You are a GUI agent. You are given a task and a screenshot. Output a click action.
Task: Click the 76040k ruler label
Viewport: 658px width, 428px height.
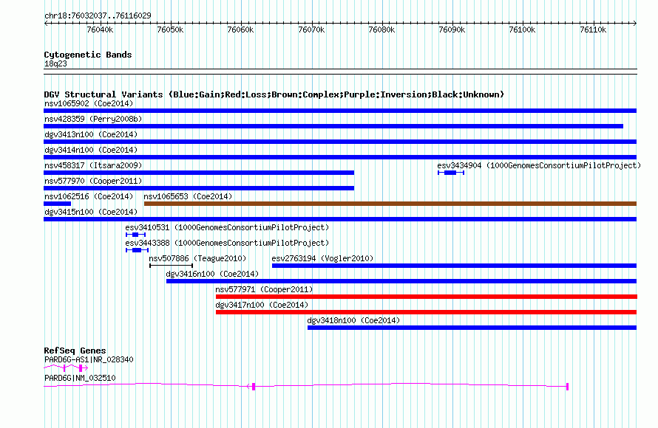[x=100, y=30]
